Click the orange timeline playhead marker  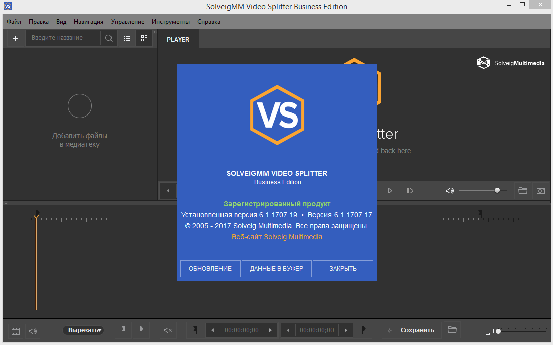(x=36, y=216)
